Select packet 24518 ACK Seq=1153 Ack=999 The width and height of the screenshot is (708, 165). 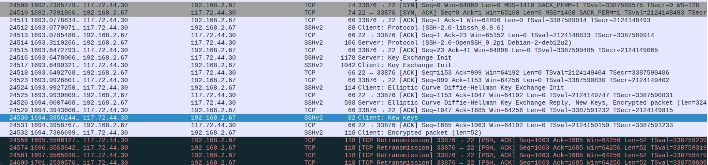pos(354,73)
